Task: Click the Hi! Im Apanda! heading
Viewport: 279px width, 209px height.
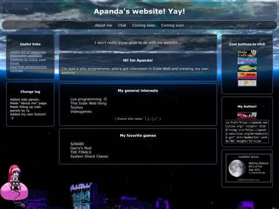Action: [x=138, y=60]
